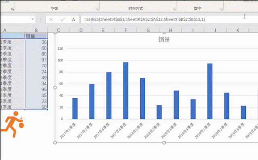
Task: Select the cell containing 36
Action: point(36,42)
